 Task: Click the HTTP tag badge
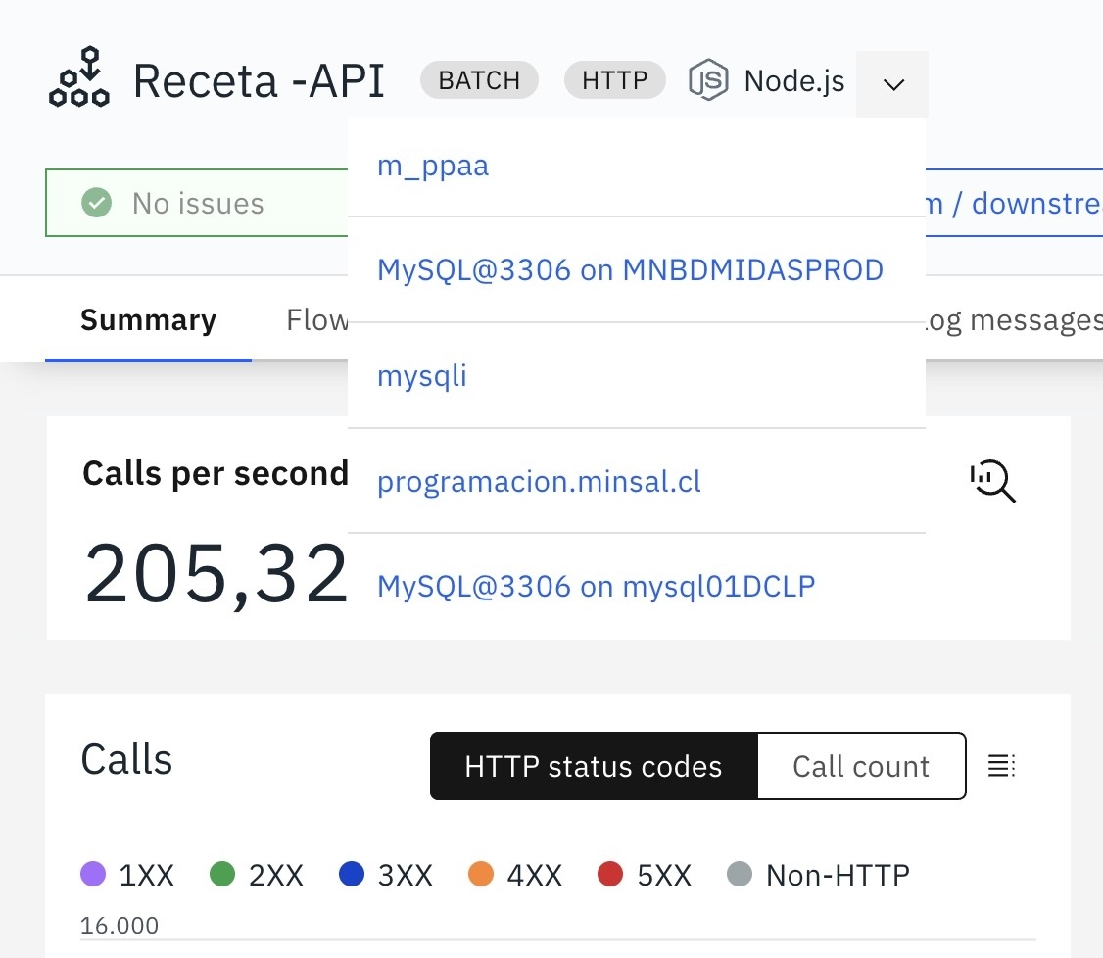pyautogui.click(x=614, y=81)
